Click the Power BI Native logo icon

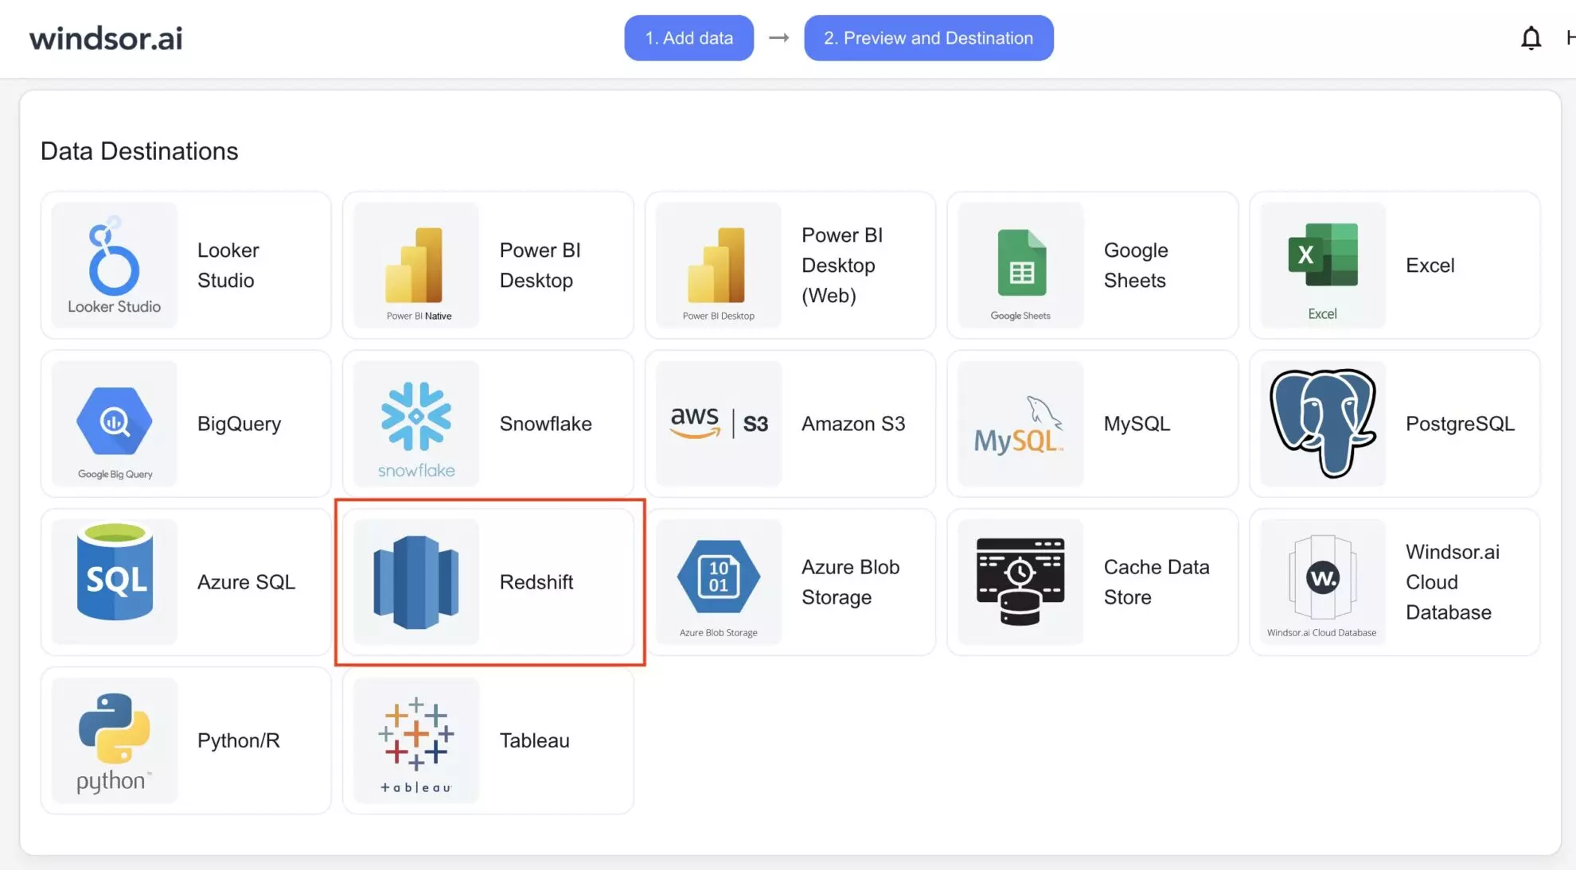[416, 265]
